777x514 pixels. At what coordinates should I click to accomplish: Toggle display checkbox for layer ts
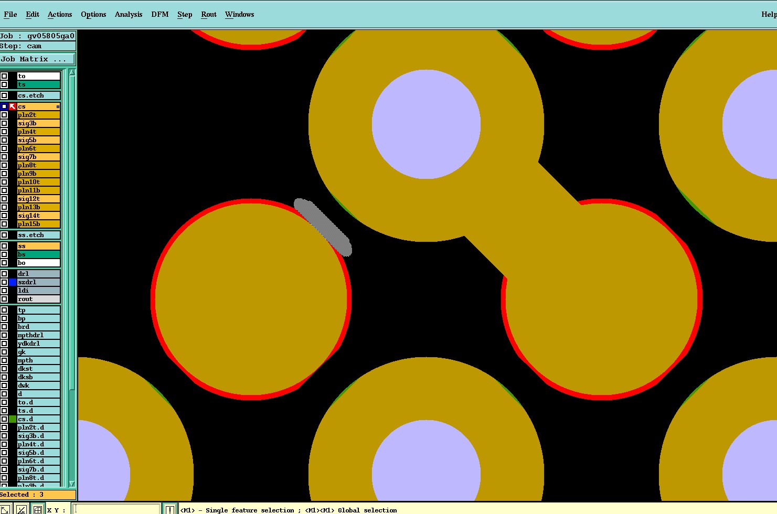pos(4,84)
